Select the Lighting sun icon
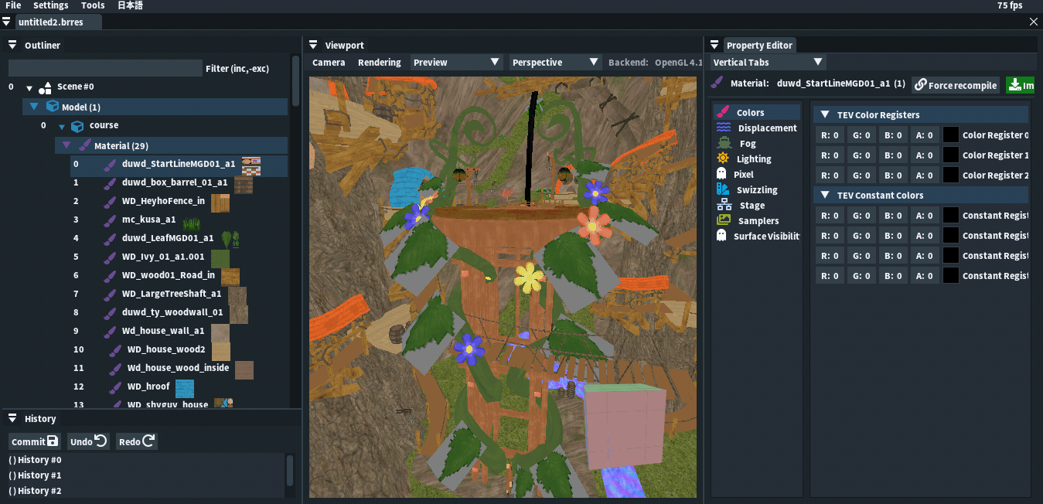The height and width of the screenshot is (504, 1043). (722, 159)
